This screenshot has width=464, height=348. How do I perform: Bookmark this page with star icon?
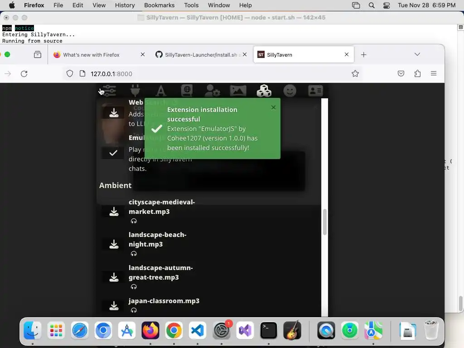point(355,74)
